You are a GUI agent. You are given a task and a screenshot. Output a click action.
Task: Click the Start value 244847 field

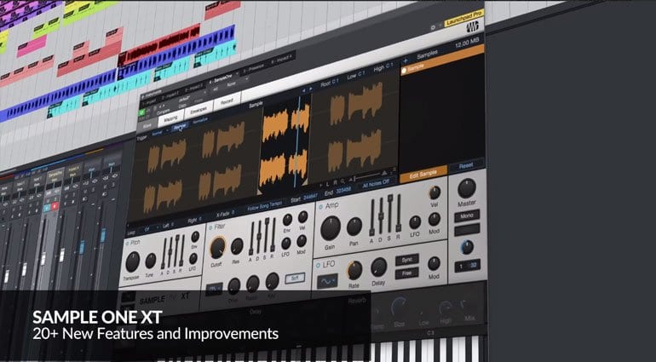point(310,197)
